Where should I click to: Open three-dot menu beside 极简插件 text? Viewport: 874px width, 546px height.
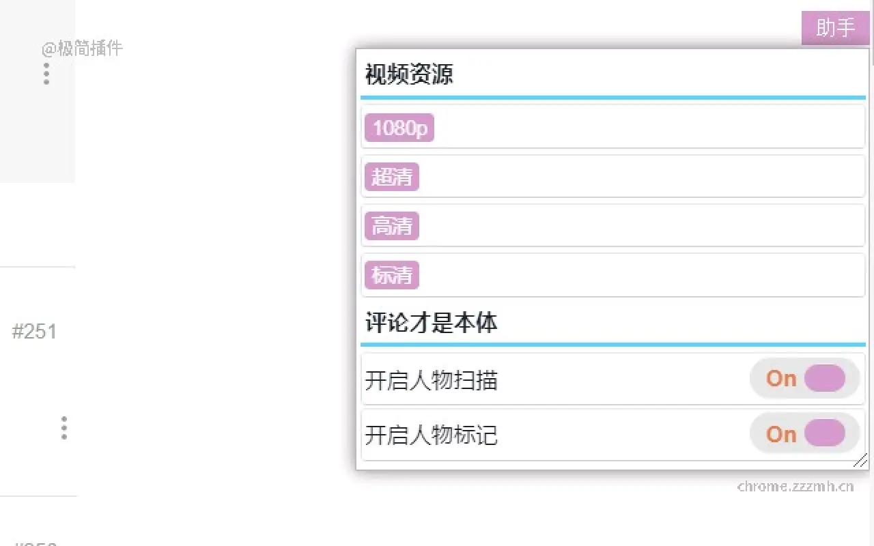46,74
